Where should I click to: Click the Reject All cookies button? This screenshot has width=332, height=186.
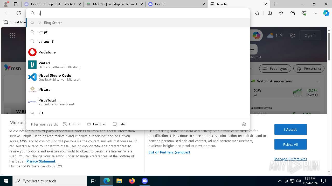pyautogui.click(x=290, y=144)
